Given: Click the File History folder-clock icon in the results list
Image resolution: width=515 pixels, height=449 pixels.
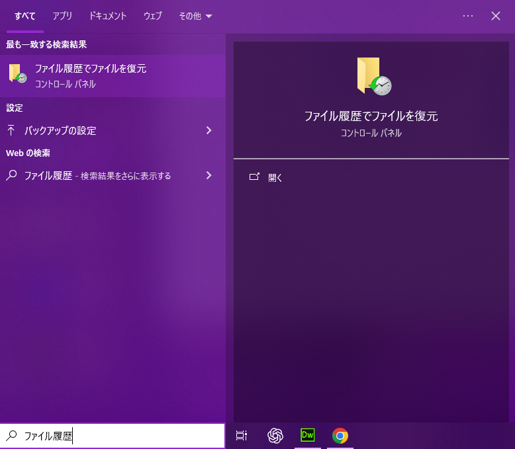Looking at the screenshot, I should [x=18, y=73].
